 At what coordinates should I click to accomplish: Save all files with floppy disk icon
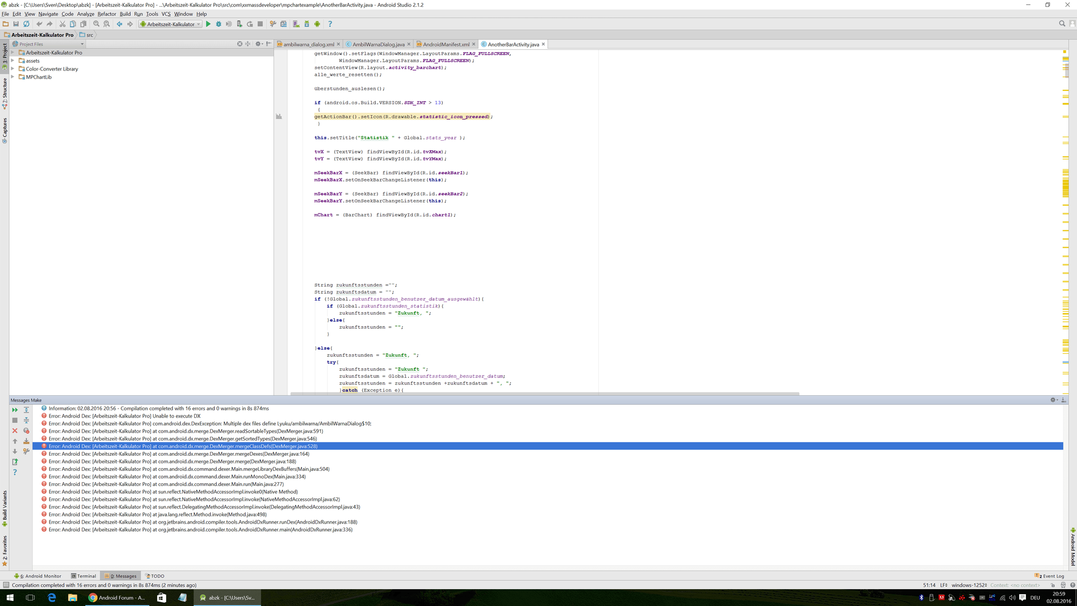(16, 24)
